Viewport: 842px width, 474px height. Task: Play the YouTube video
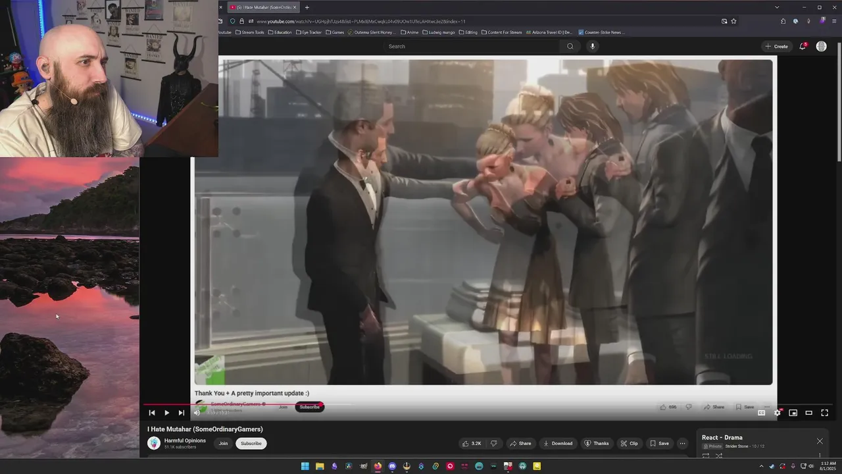click(166, 413)
